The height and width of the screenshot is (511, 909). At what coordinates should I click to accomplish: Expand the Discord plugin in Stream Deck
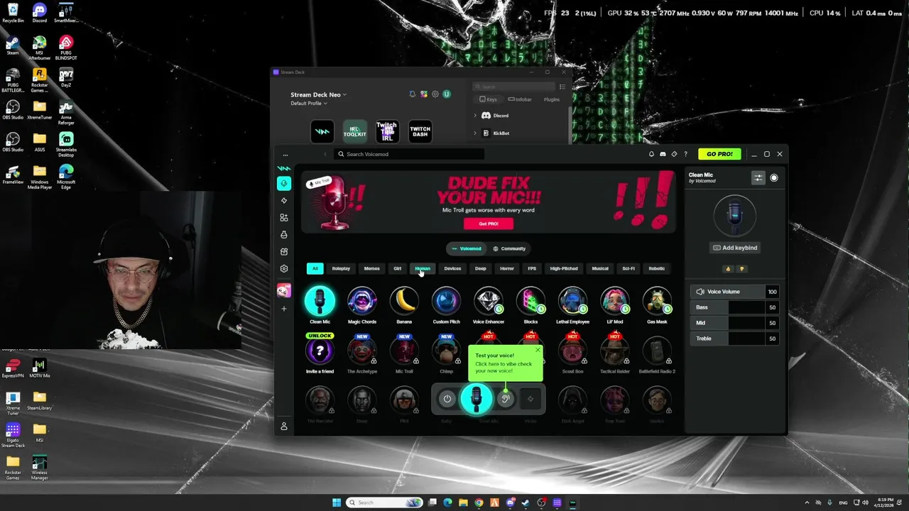pyautogui.click(x=475, y=115)
